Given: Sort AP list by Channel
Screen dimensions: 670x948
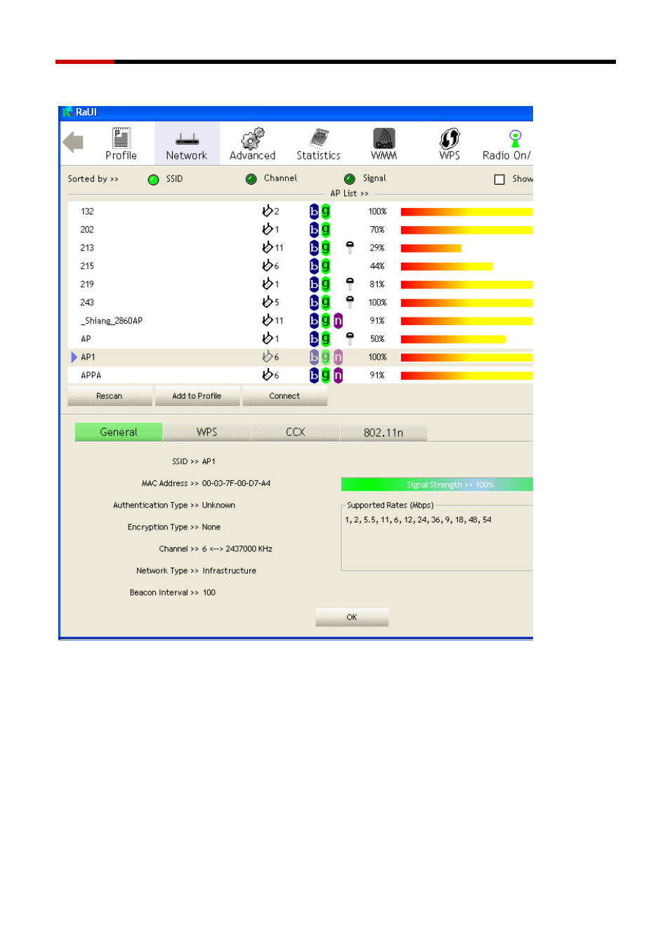Looking at the screenshot, I should coord(251,179).
